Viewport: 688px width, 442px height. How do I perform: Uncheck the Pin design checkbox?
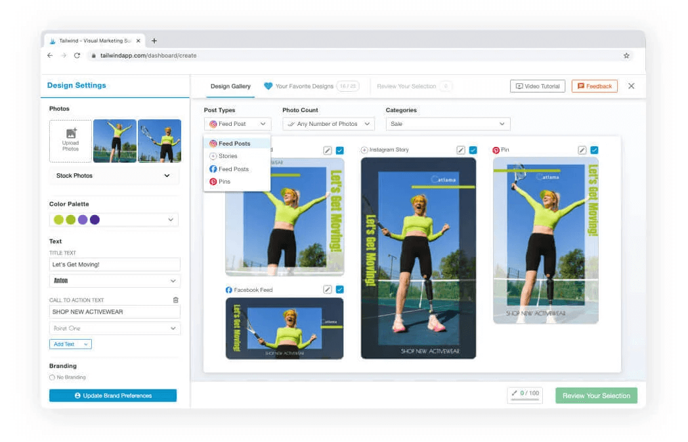[594, 150]
